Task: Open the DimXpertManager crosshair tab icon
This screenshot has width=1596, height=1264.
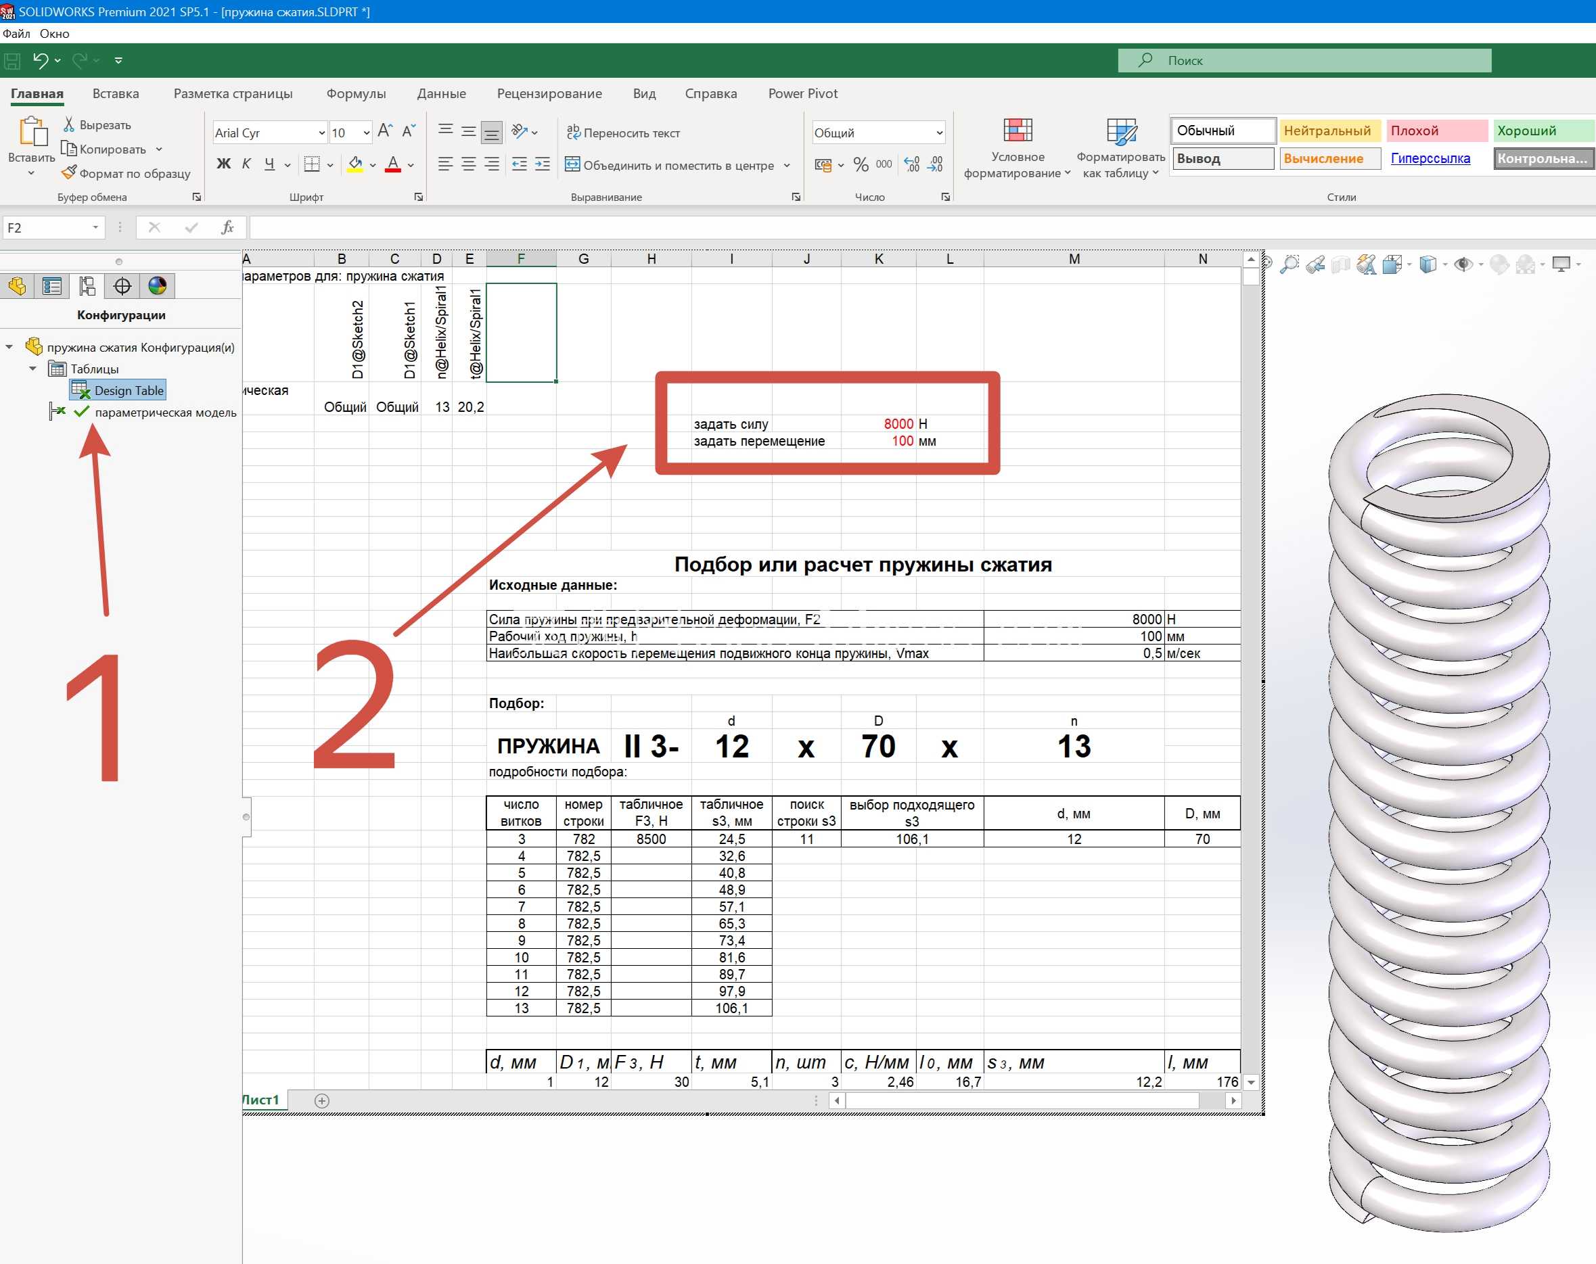Action: pos(122,285)
